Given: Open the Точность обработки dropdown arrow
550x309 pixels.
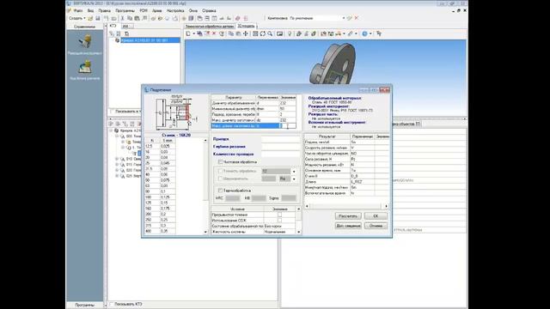Looking at the screenshot, I should [x=294, y=172].
